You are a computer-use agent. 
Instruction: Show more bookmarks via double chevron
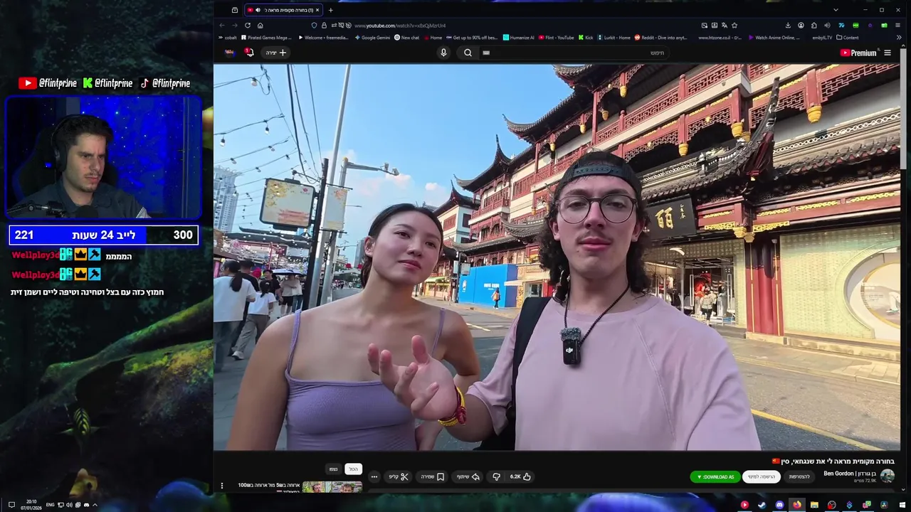point(900,38)
